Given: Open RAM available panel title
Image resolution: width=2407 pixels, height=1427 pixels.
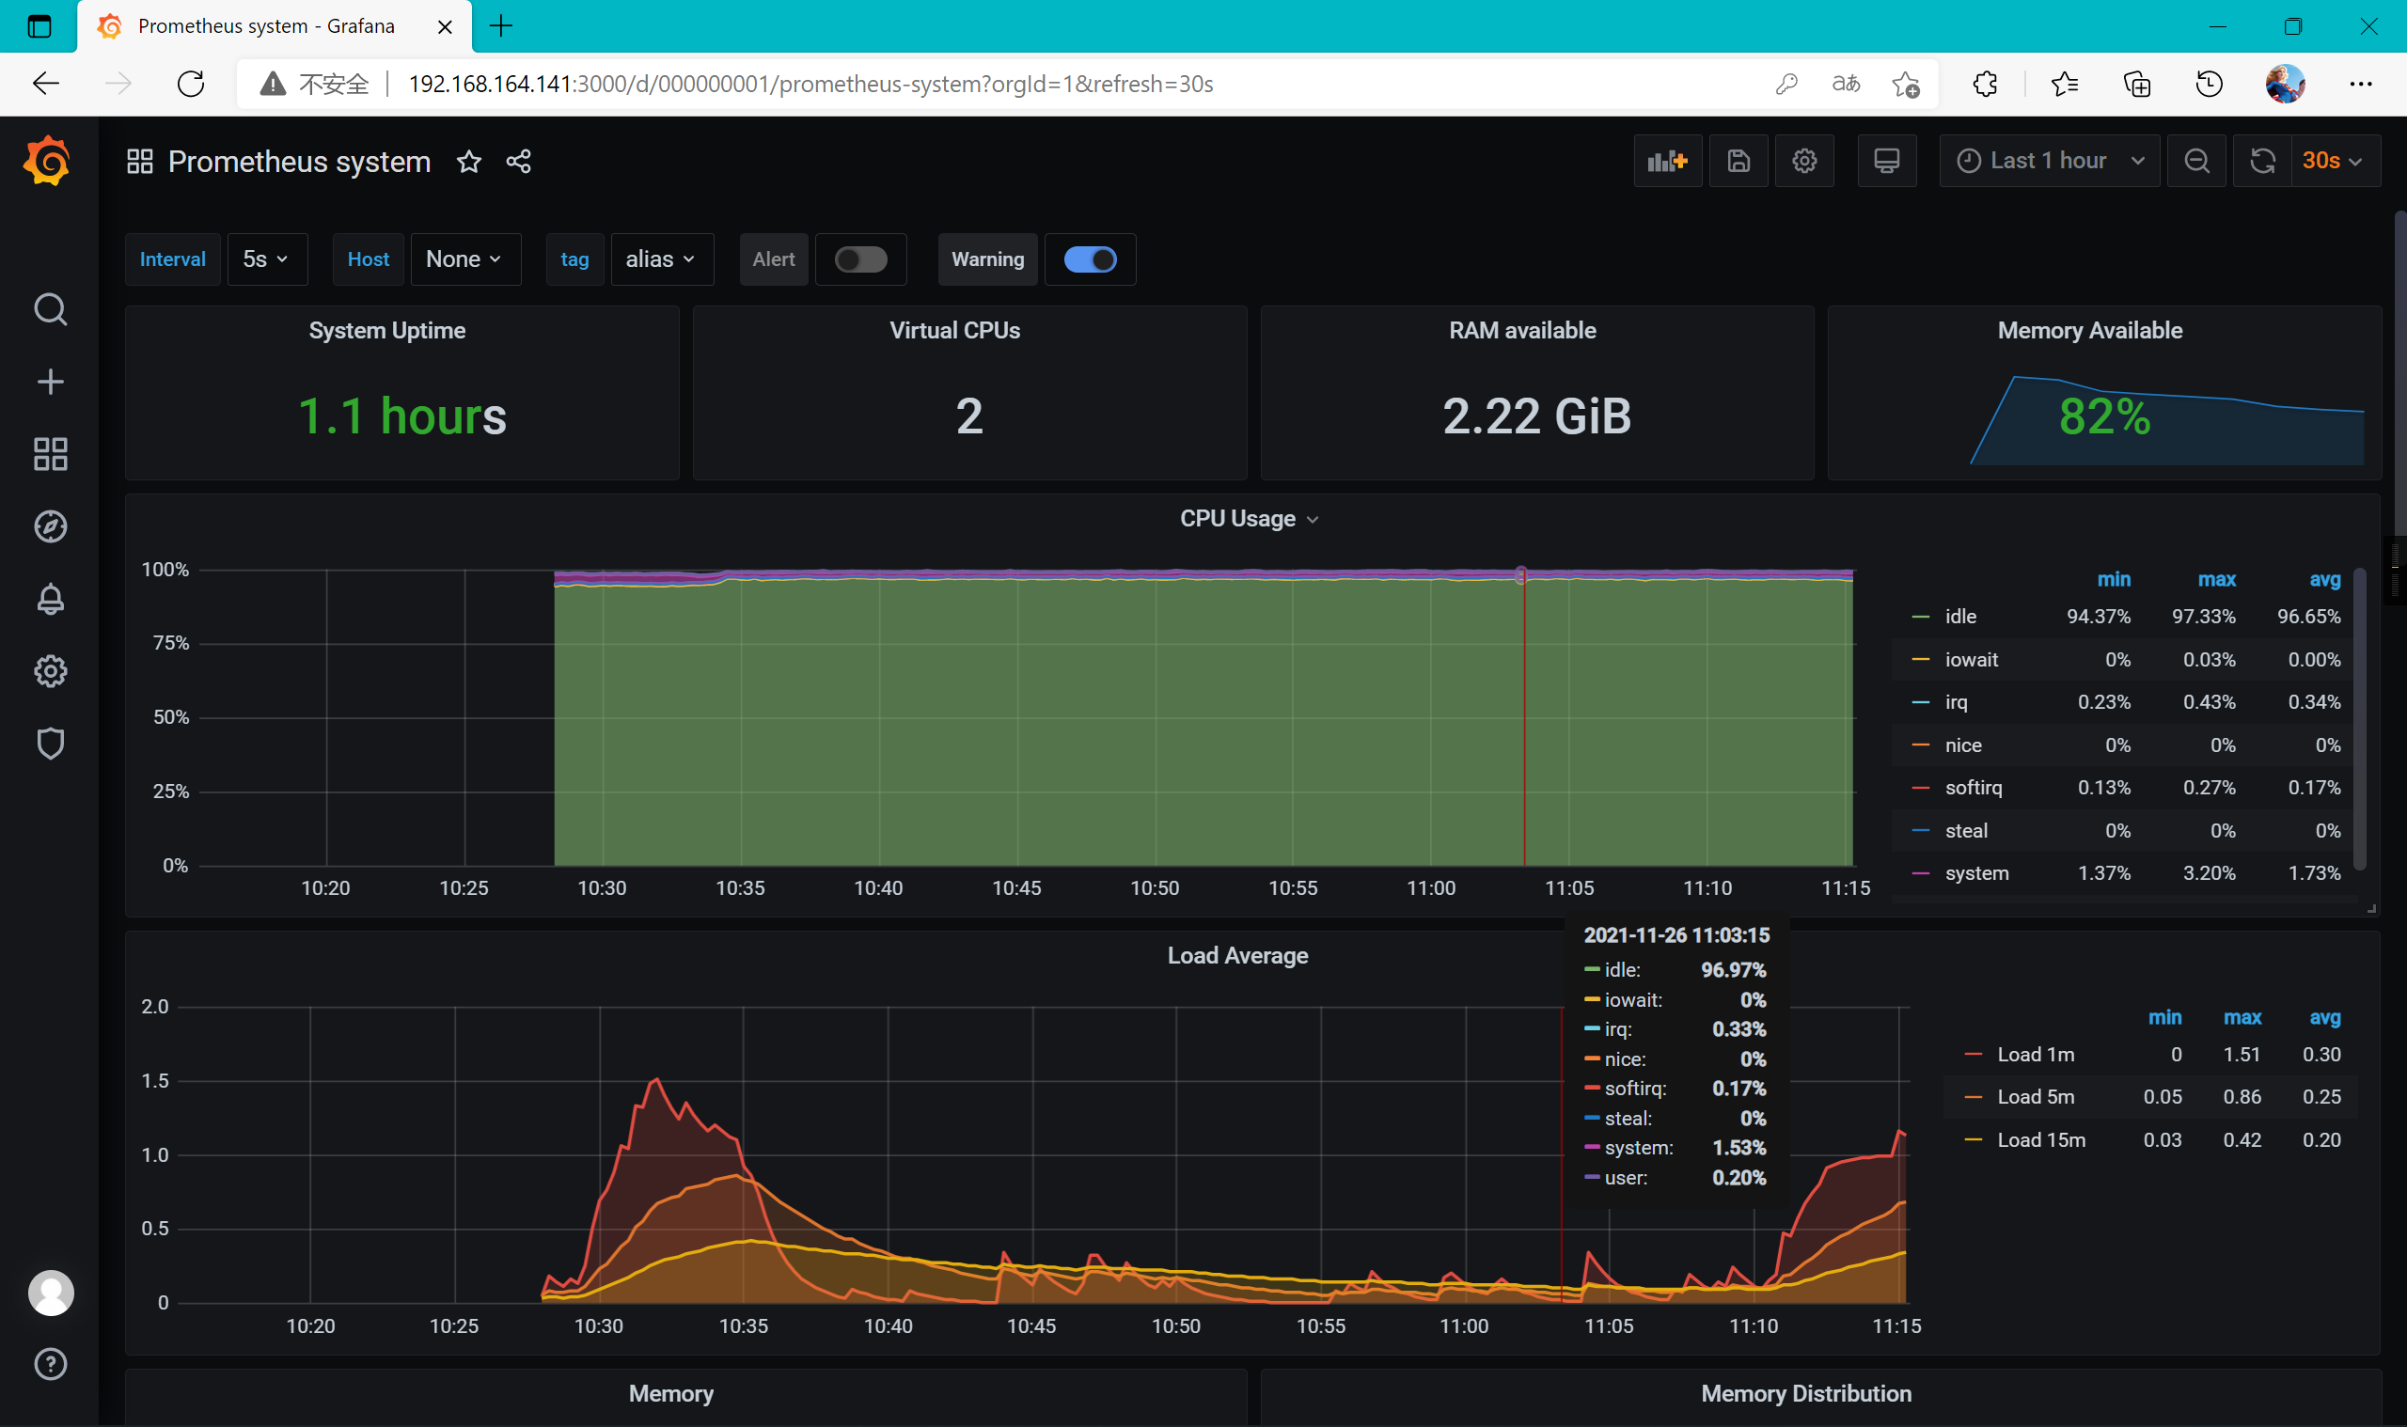Looking at the screenshot, I should [1521, 331].
